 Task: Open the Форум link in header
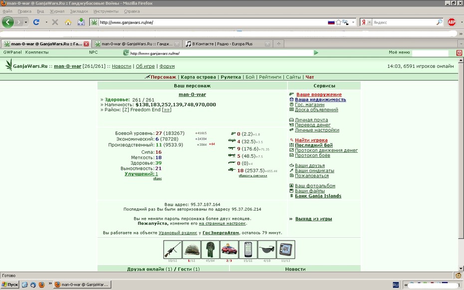(167, 66)
